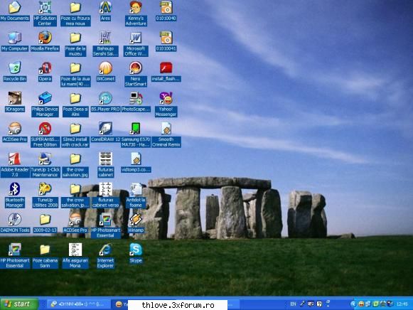Click the 12:45 taskbar clock
The height and width of the screenshot is (310, 413).
click(402, 304)
